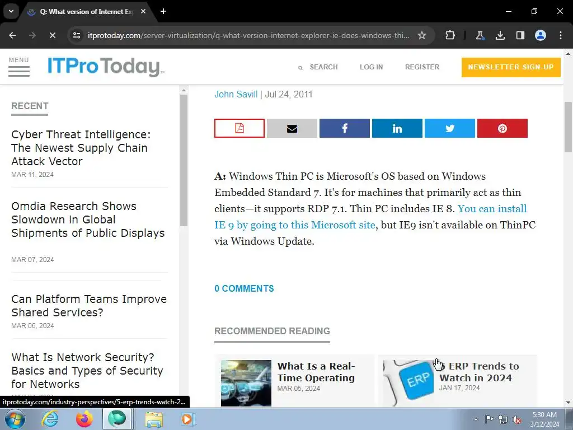
Task: Share the article on Twitter
Action: click(x=450, y=128)
